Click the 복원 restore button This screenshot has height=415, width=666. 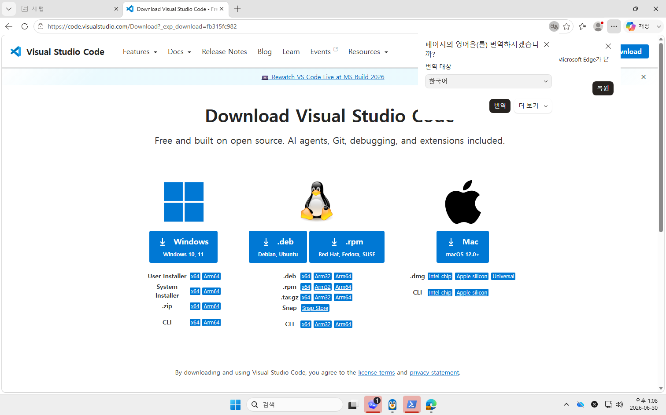603,88
